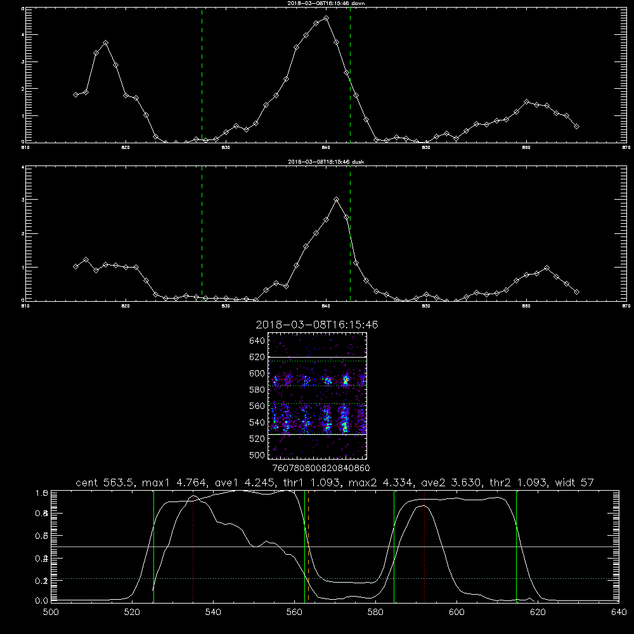Click the 580 x-axis label of the bottom plot
Screen dimensions: 634x634
tap(375, 612)
